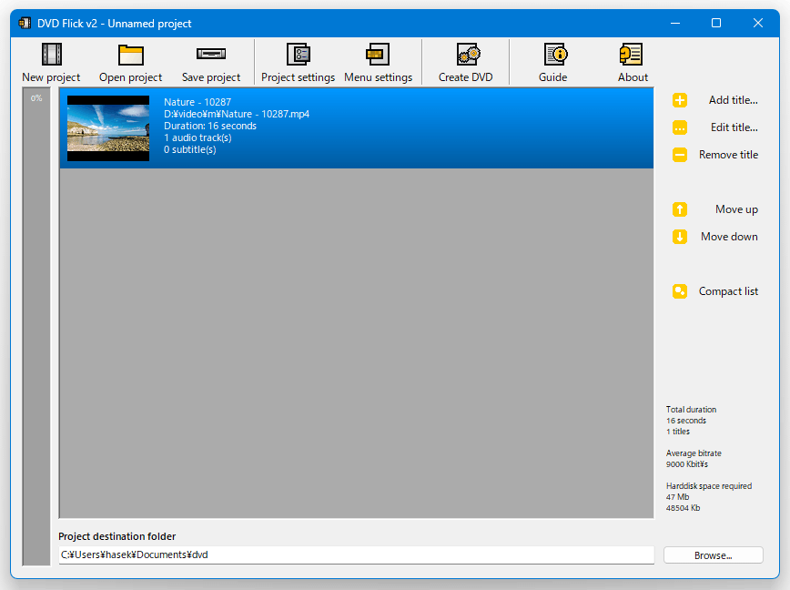Viewport: 790px width, 590px height.
Task: Maximize the DVD Flick window
Action: tap(716, 23)
